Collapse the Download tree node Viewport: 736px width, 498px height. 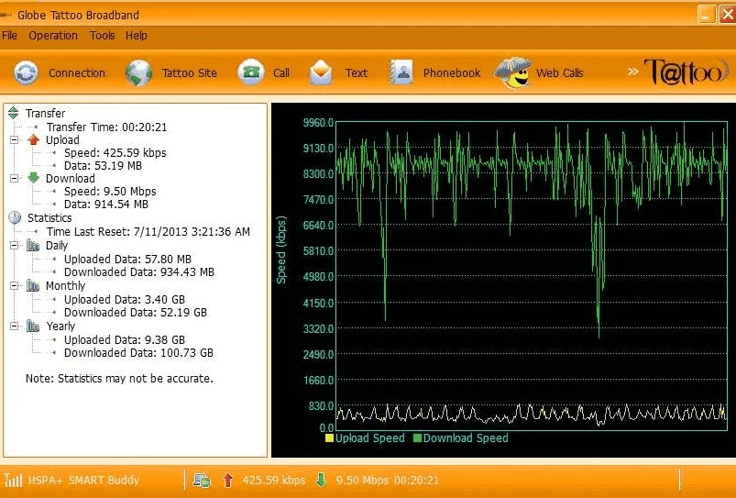[15, 179]
